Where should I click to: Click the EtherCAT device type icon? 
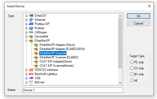pyautogui.click(x=31, y=16)
